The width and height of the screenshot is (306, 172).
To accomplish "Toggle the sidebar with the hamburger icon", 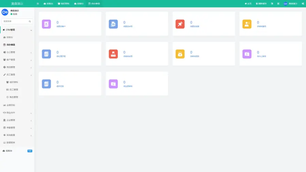I will pyautogui.click(x=38, y=3).
